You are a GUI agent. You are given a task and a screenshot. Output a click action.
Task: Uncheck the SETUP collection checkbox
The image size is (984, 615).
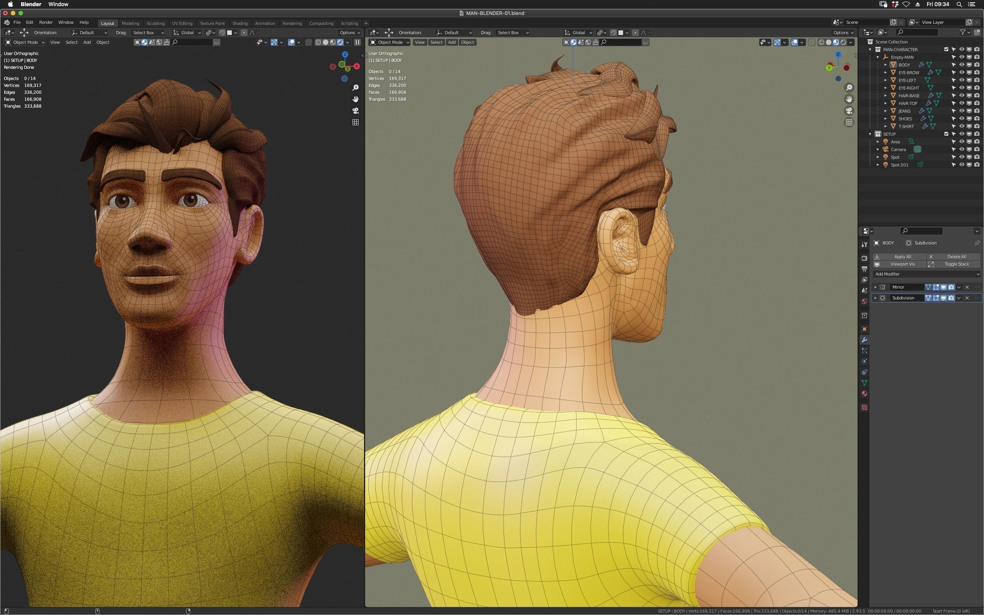(x=946, y=134)
